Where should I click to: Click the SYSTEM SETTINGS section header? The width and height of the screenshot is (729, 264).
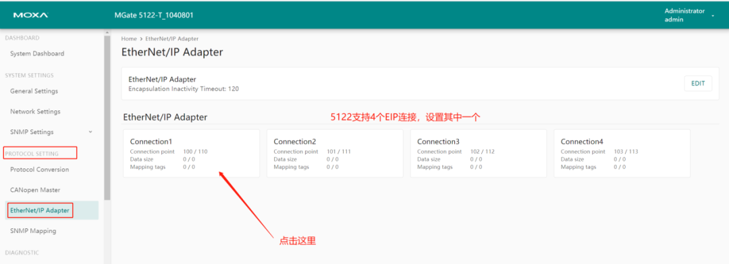pos(29,75)
